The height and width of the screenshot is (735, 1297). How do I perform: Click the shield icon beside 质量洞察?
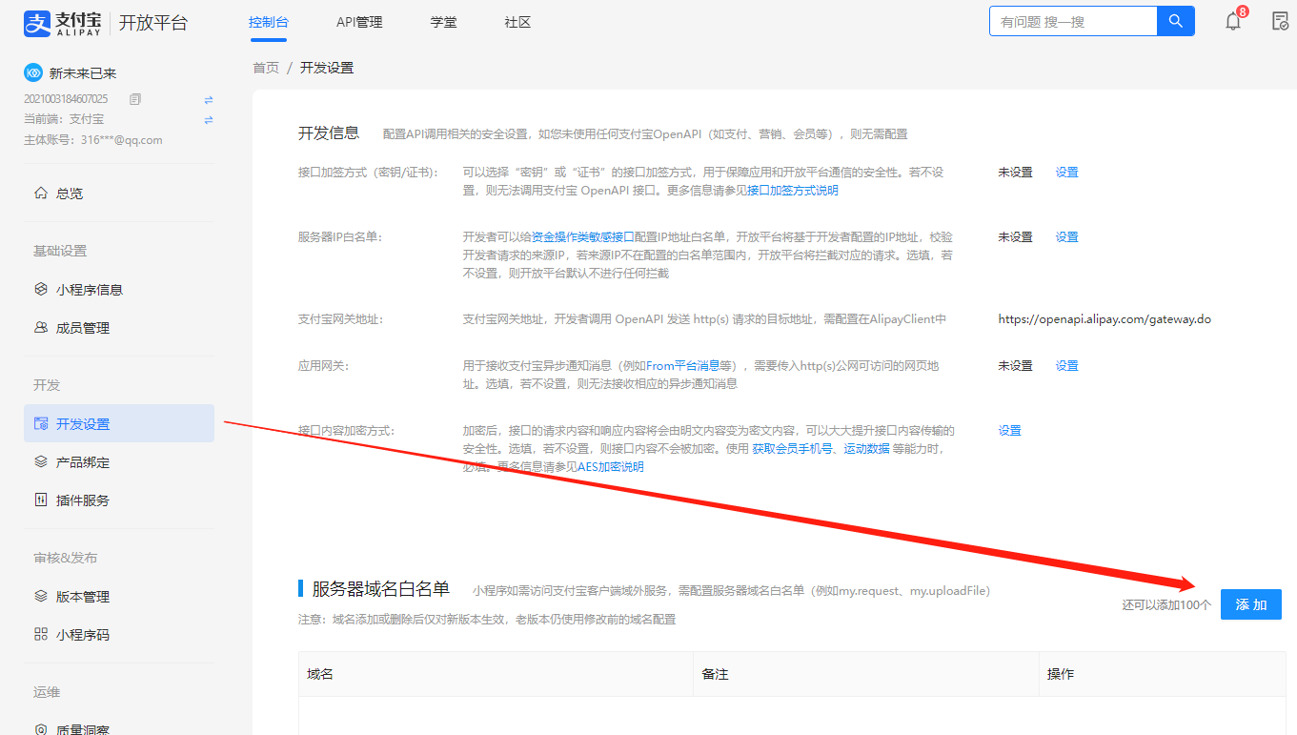pyautogui.click(x=41, y=729)
